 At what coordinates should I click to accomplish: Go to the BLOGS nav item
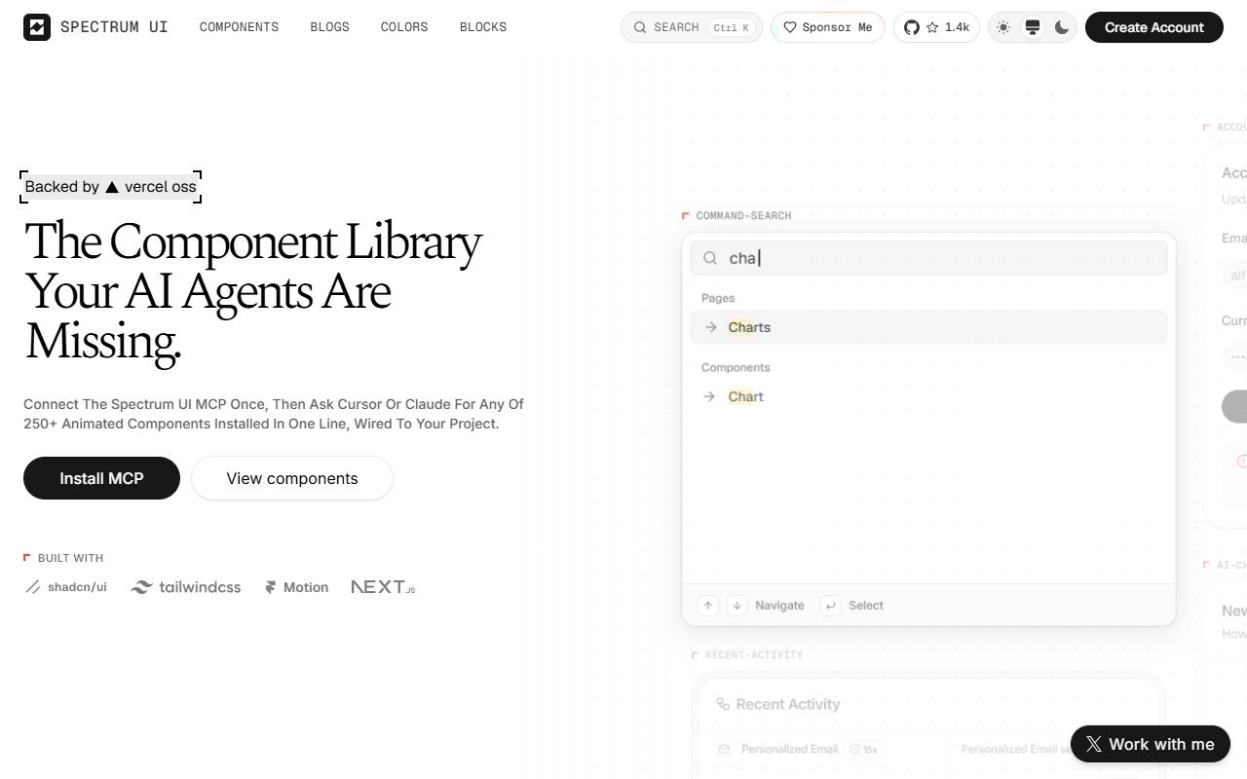pos(329,27)
